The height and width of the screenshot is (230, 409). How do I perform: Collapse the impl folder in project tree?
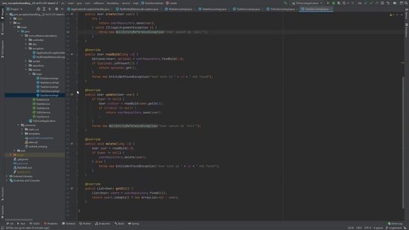(x=30, y=74)
